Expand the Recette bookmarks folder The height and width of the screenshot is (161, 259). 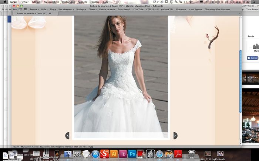tap(34, 9)
